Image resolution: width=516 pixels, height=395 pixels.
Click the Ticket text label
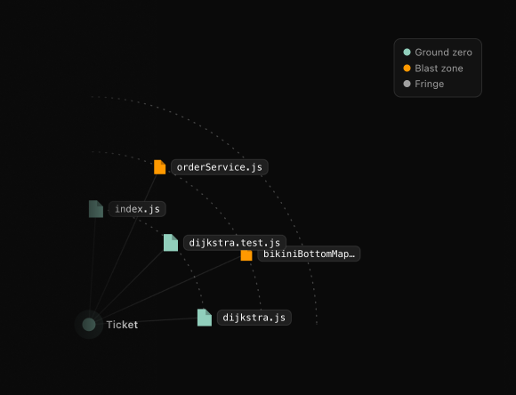[122, 325]
